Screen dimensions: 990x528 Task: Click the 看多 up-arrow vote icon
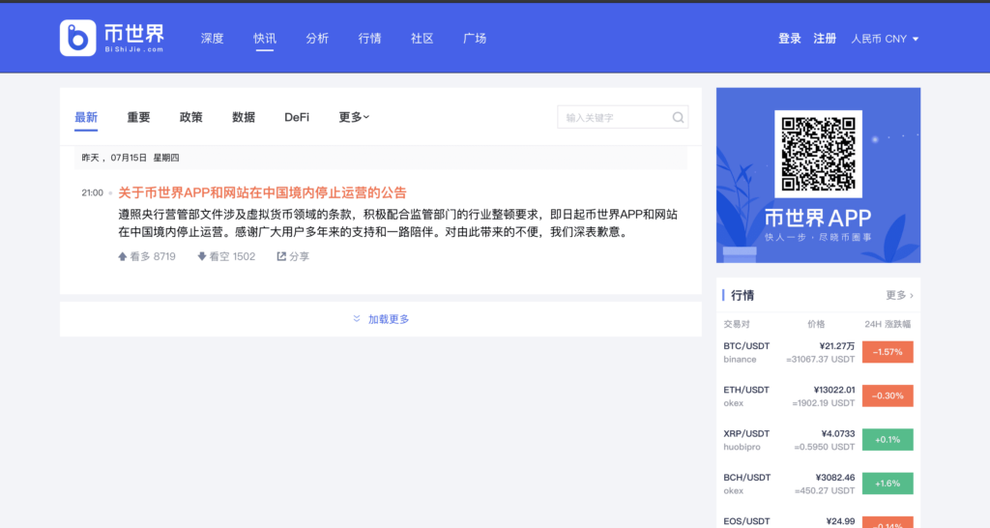(123, 256)
